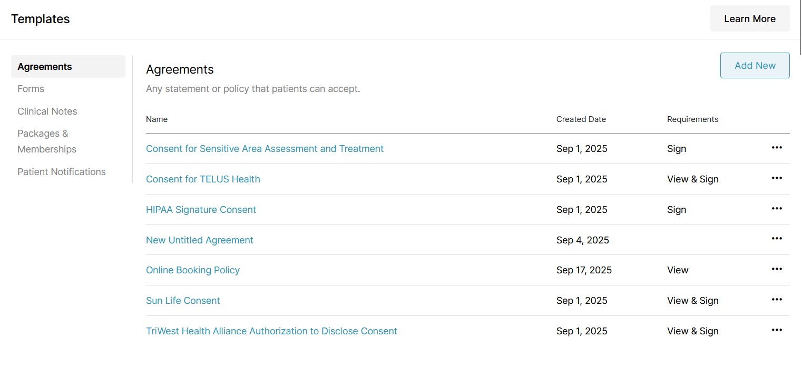Open more actions for Sun Life Consent
The width and height of the screenshot is (802, 368).
777,300
